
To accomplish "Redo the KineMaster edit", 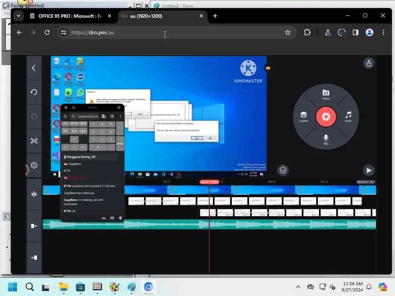I will pos(34,116).
